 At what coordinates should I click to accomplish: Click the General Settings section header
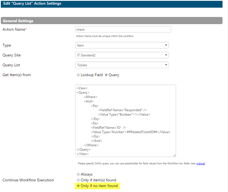tap(112, 21)
